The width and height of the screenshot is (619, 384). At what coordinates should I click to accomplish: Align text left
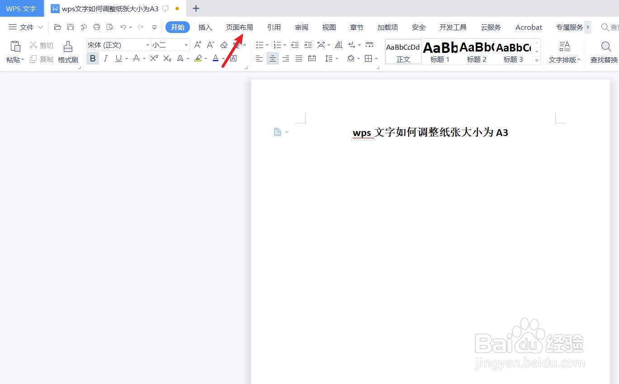click(x=259, y=58)
